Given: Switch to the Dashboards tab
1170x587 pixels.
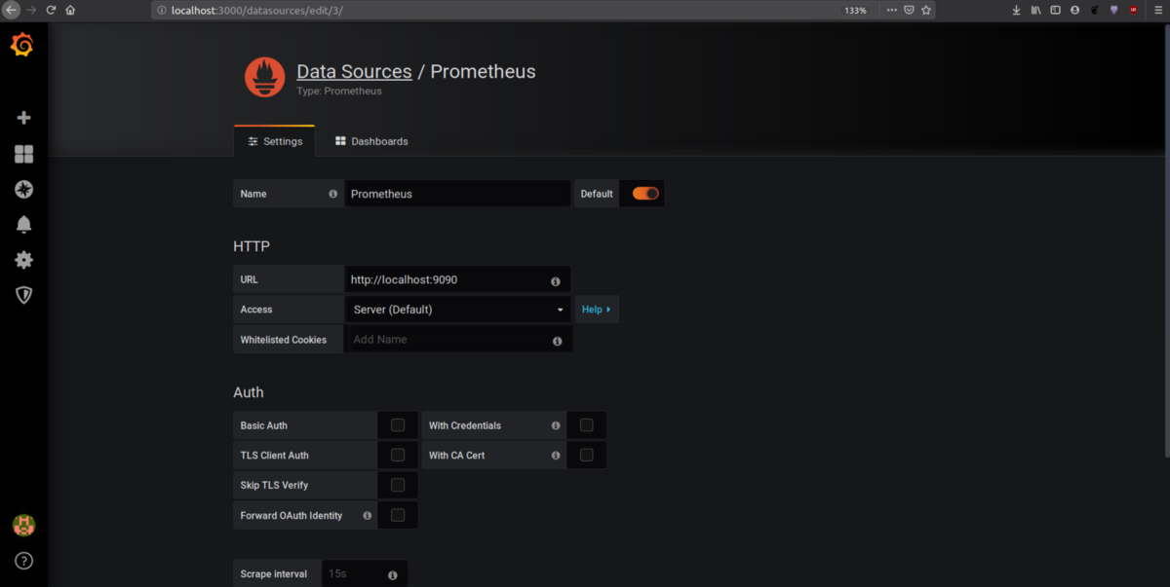Looking at the screenshot, I should [371, 141].
